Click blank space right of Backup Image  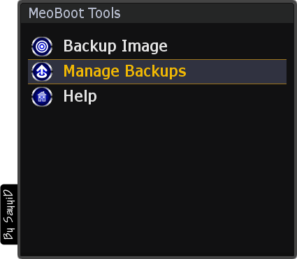[227, 47]
